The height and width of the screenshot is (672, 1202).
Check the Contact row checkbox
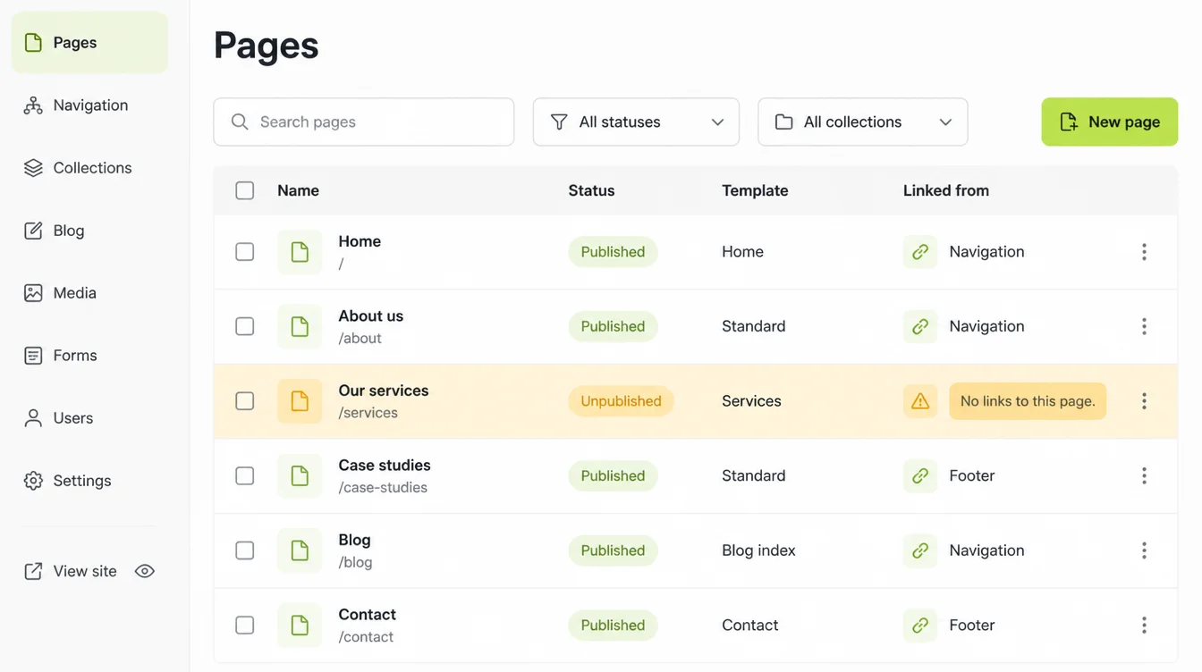click(x=244, y=625)
